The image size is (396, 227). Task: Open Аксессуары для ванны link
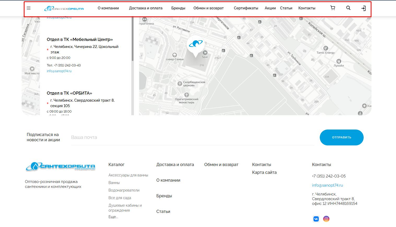click(x=128, y=175)
